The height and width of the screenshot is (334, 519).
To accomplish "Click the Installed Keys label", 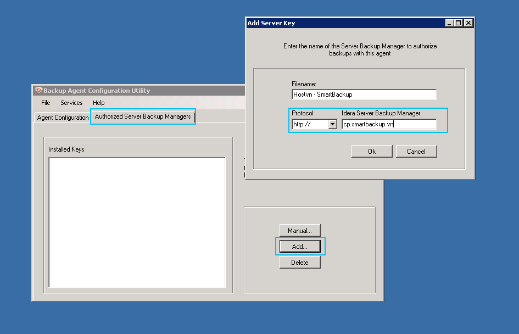I will 66,149.
